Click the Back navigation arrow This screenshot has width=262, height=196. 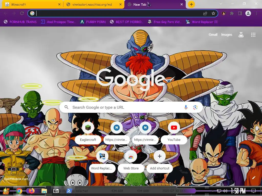coord(6,13)
